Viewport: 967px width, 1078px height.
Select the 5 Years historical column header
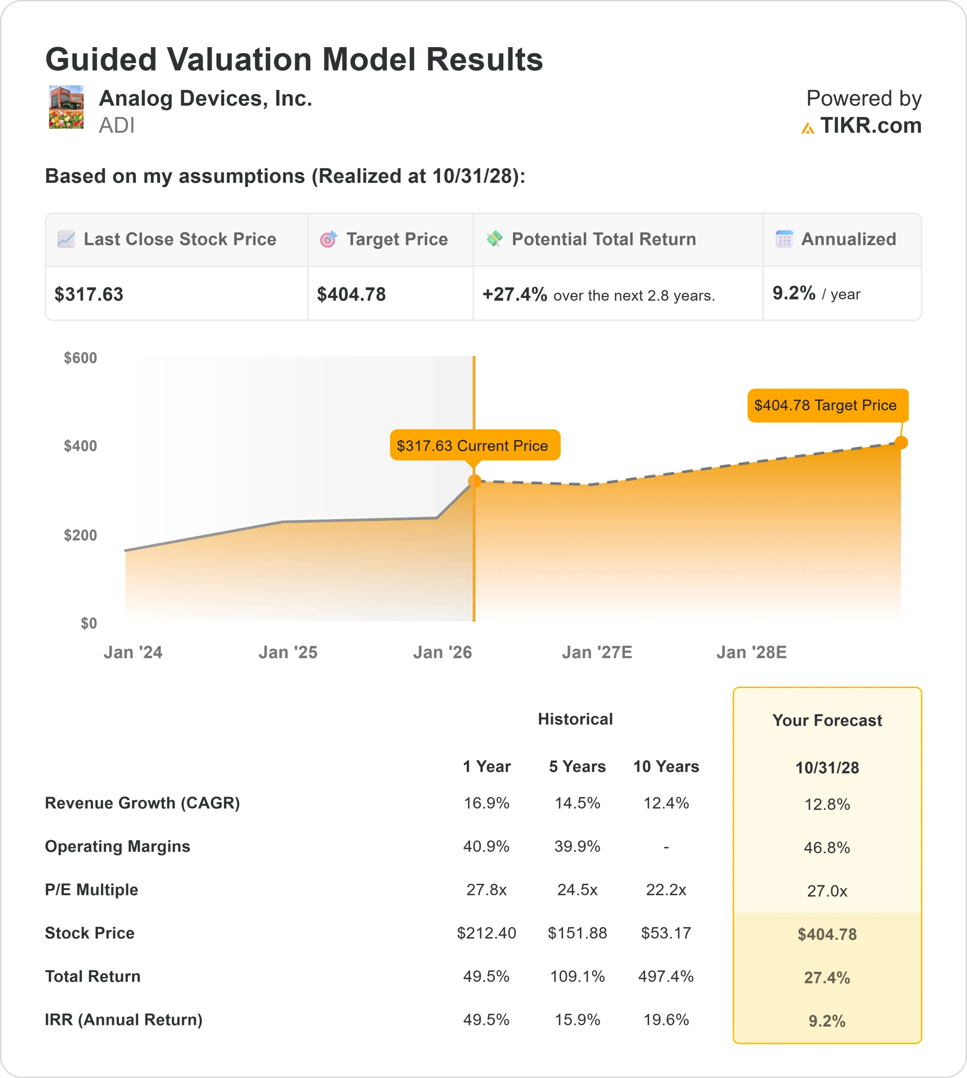click(577, 766)
